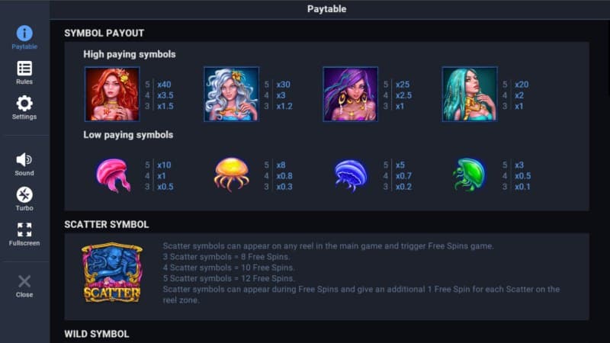Open the Paytable info icon

tap(24, 34)
